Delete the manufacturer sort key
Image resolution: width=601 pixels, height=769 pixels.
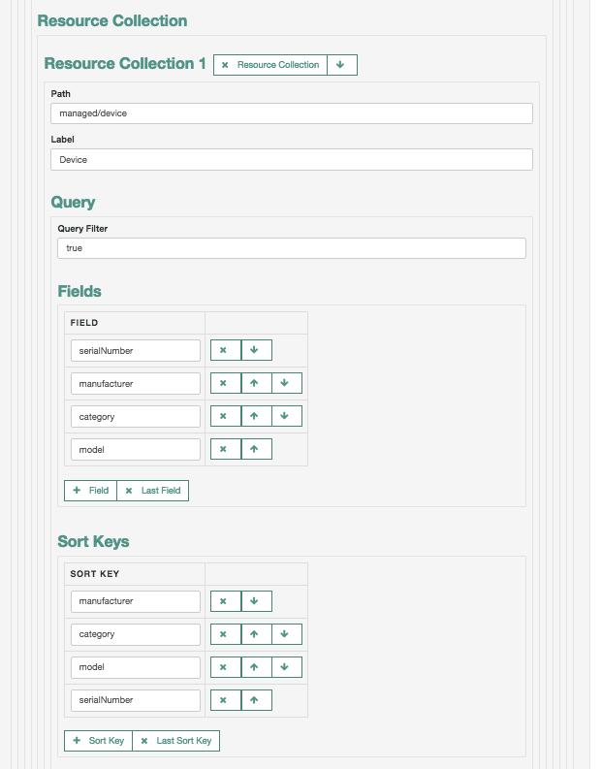226,601
